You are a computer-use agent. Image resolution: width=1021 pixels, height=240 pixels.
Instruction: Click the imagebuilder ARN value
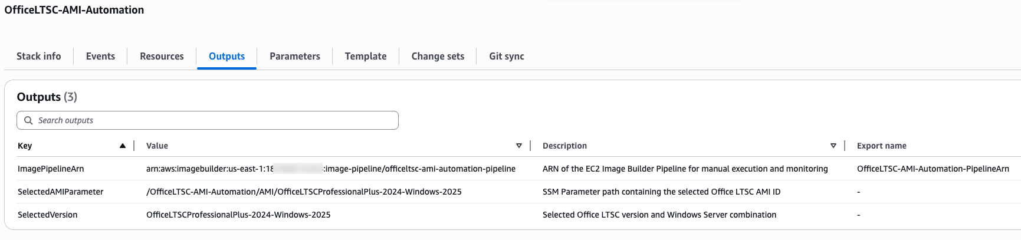click(x=331, y=169)
